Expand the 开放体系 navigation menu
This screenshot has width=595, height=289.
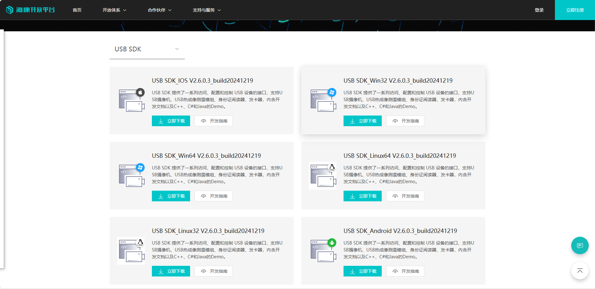click(x=114, y=10)
